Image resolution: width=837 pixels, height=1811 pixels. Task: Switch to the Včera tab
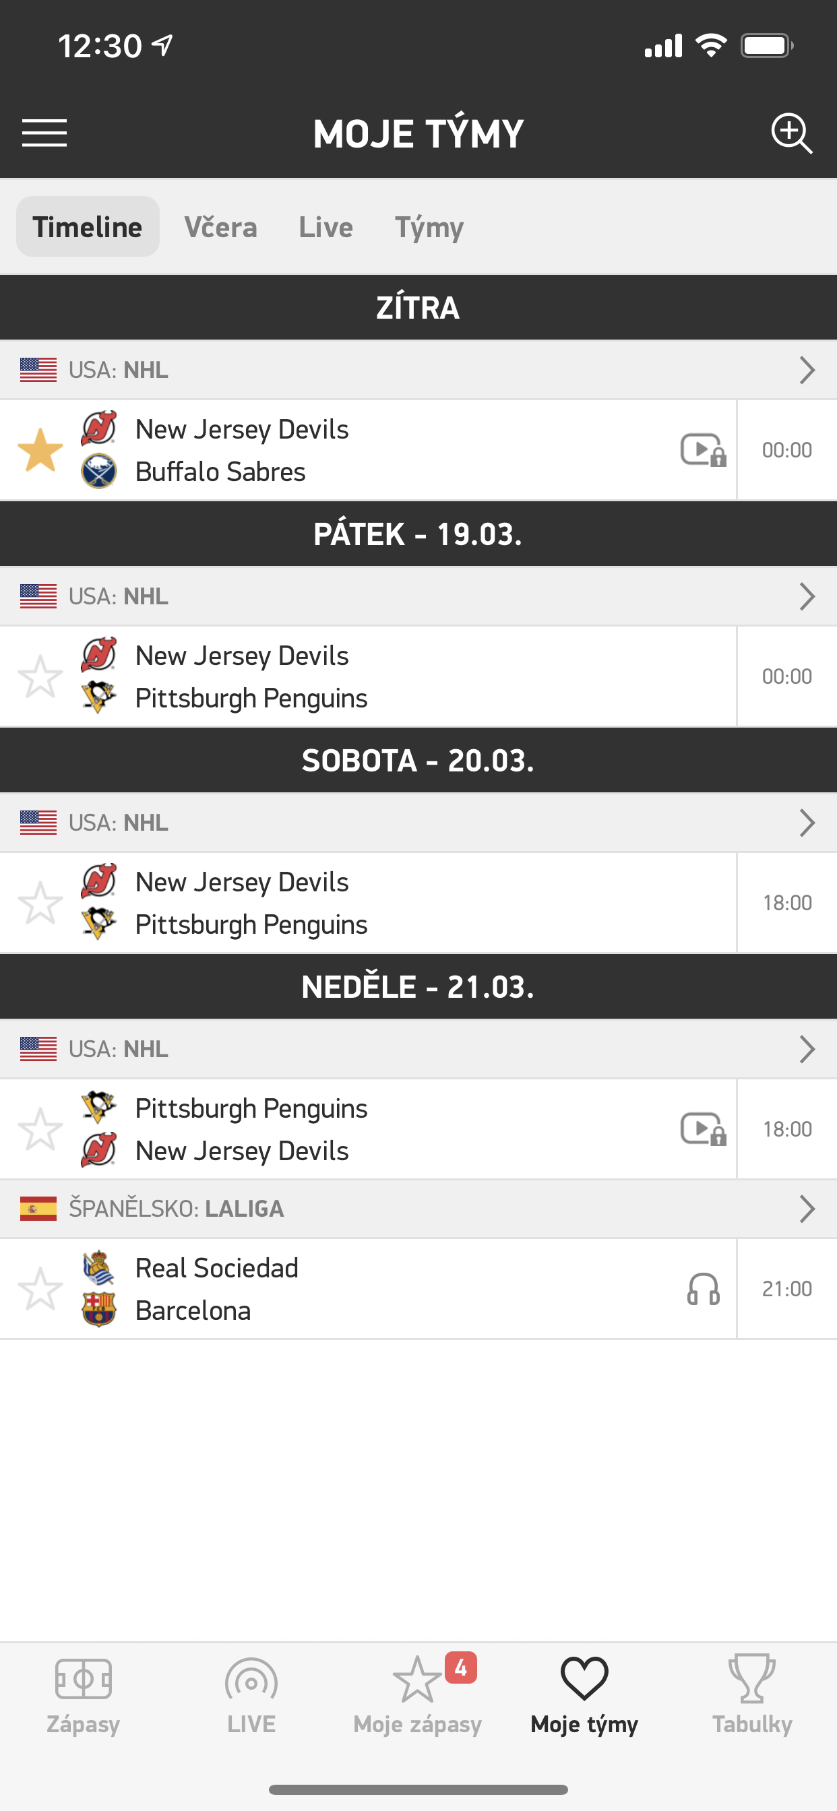click(220, 227)
